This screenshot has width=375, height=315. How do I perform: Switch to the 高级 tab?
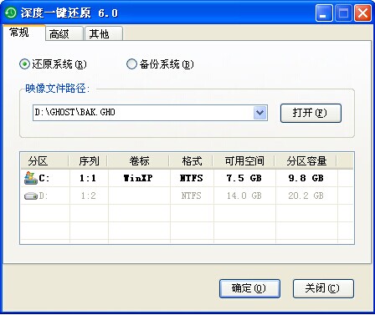[64, 34]
